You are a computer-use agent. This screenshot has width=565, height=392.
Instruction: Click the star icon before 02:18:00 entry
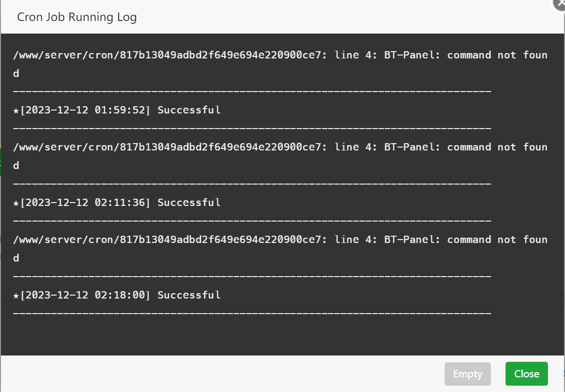[16, 296]
